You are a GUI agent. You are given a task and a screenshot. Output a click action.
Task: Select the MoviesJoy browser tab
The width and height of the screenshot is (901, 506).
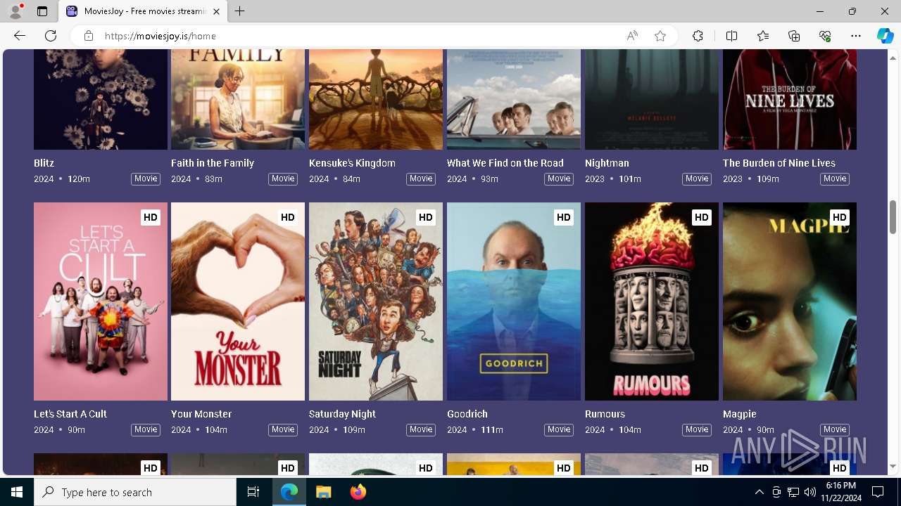(x=144, y=11)
